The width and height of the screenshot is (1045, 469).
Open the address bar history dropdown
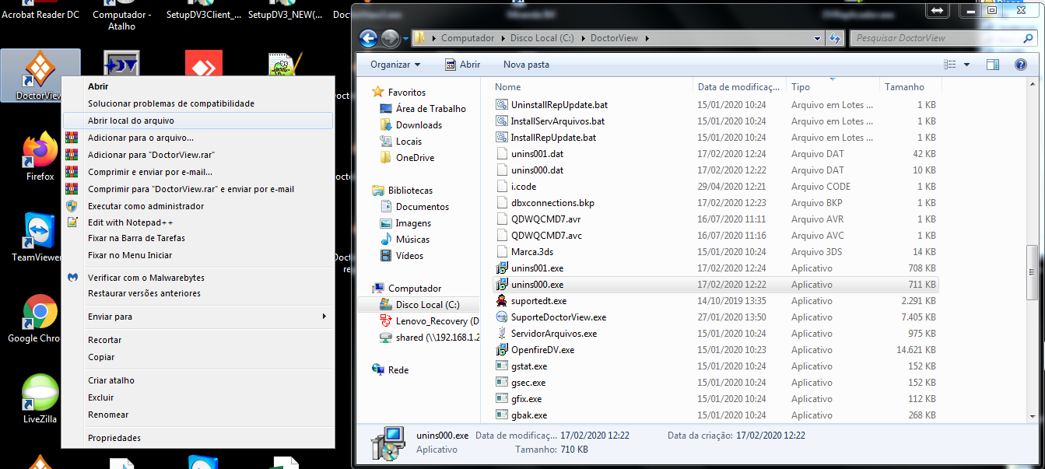point(817,38)
